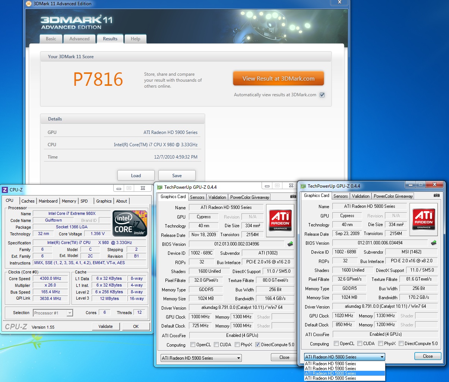Screen dimensions: 449x382
Task: Click Bandwidth 170.2 GB/s field in right GPU-Z
Action: [418, 298]
